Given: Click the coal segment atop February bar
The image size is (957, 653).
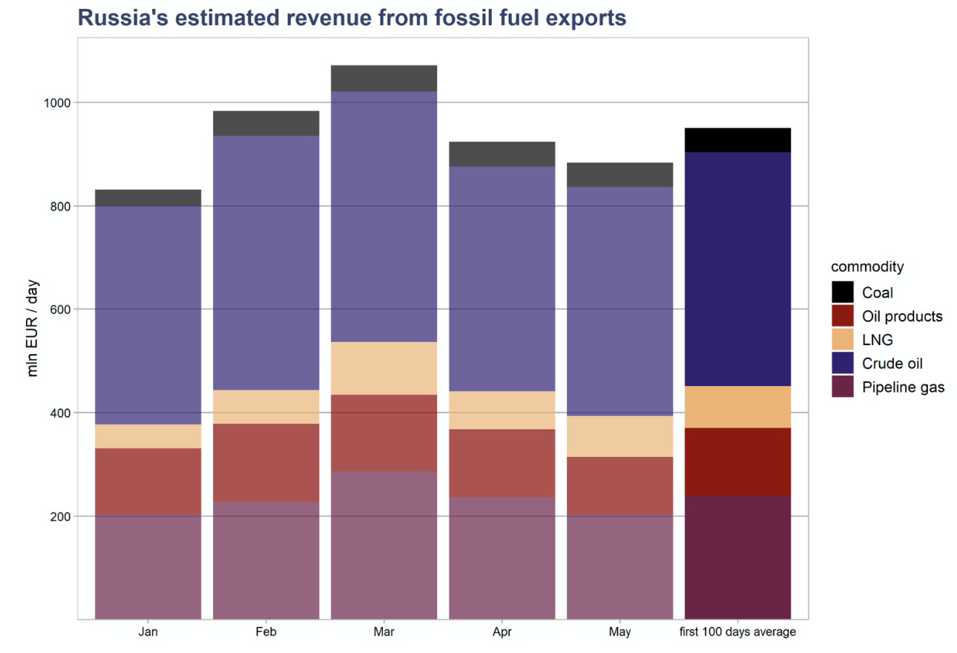Looking at the screenshot, I should coord(266,123).
